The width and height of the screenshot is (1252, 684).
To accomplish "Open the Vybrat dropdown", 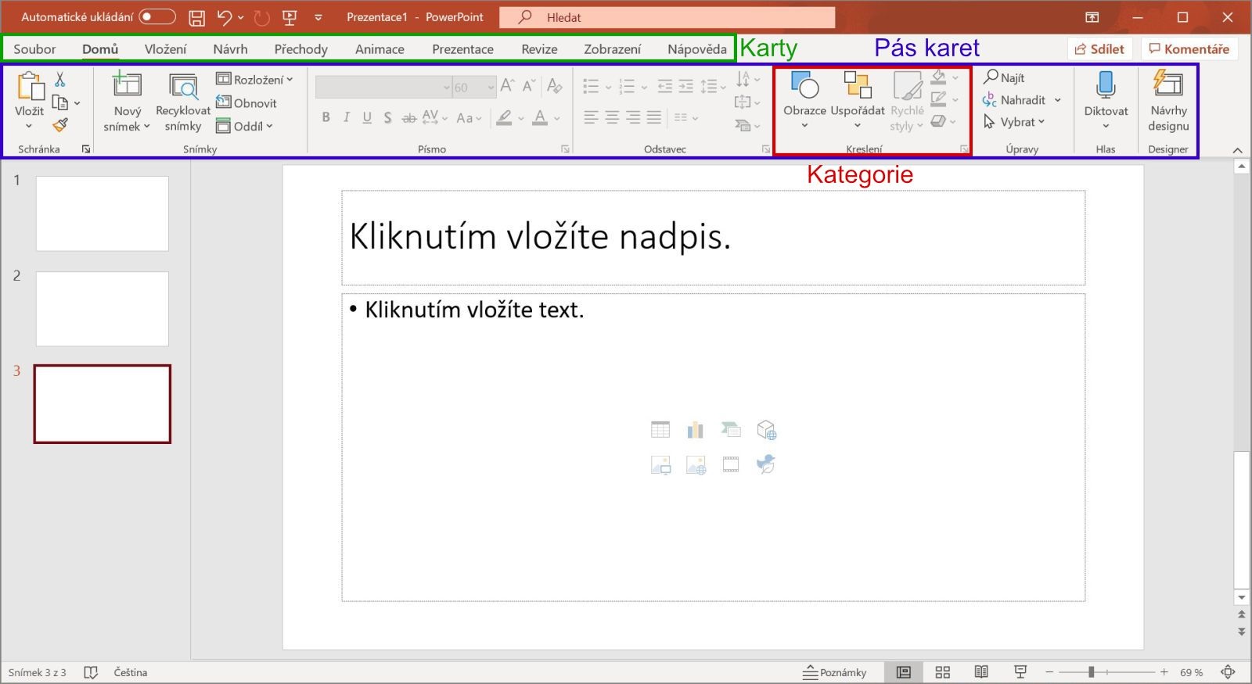I will (1014, 122).
